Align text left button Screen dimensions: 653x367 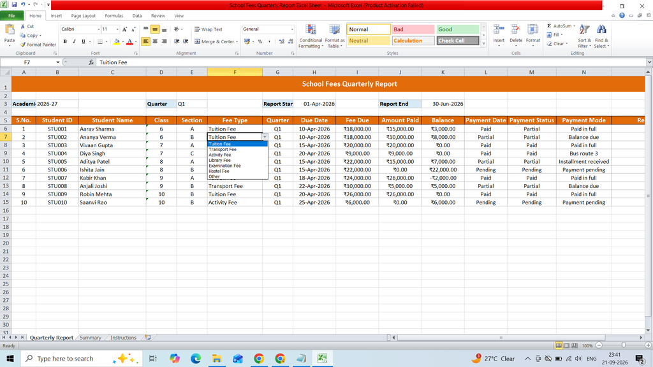146,41
